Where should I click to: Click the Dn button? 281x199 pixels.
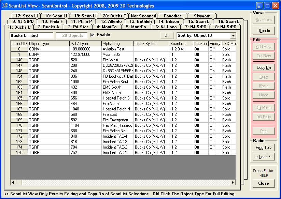167,35
